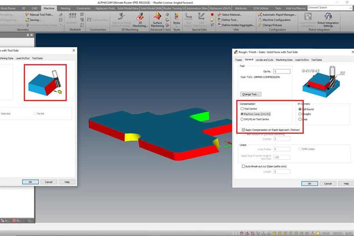Click the red circle icon in Special Edits
The height and width of the screenshot is (236, 354).
(212, 14)
